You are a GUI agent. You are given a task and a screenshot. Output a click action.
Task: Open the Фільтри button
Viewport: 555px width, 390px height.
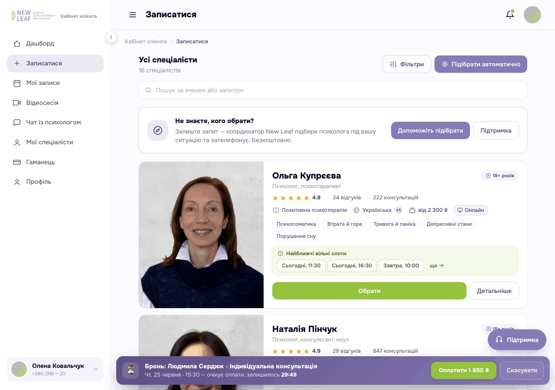click(x=407, y=64)
